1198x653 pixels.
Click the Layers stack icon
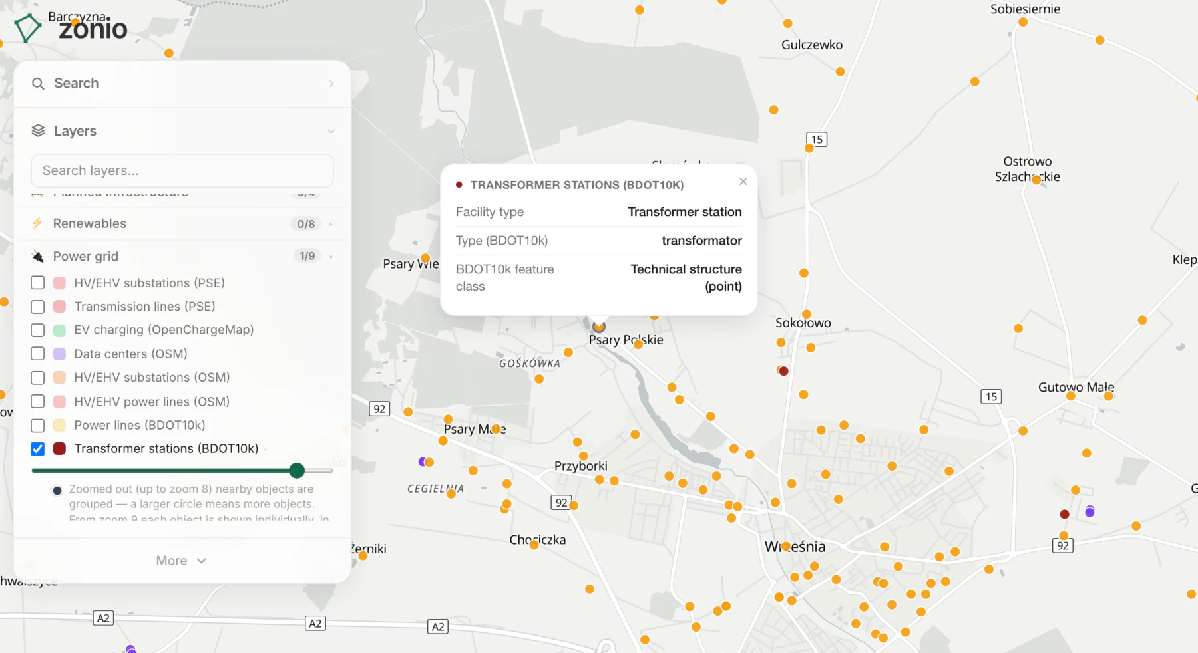coord(39,131)
